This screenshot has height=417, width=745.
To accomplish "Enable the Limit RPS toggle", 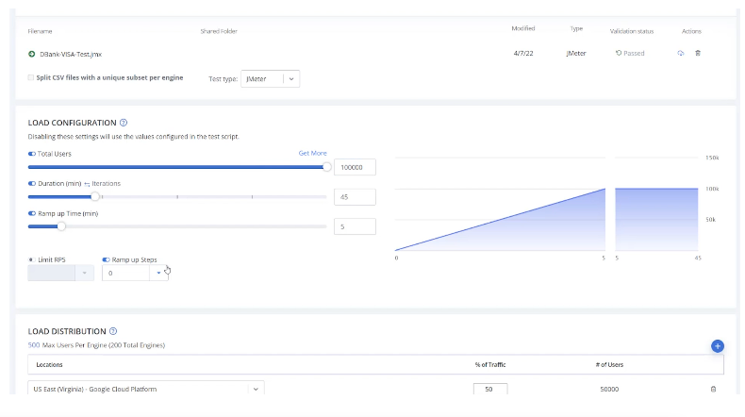I will click(x=32, y=259).
